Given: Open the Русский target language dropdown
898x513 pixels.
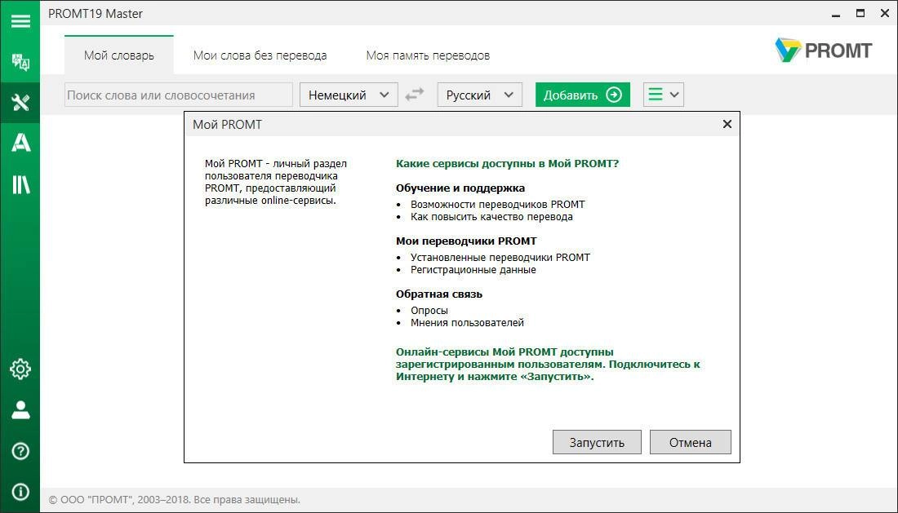Looking at the screenshot, I should click(479, 95).
